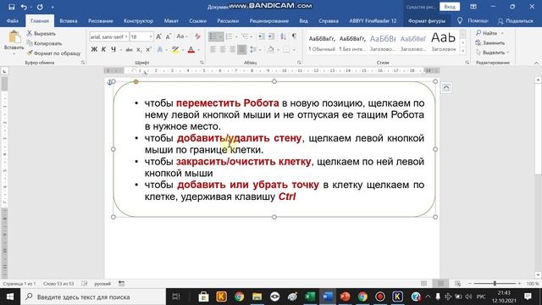Toggle paragraph marks (¶) display
This screenshot has width=542, height=305.
294,36
